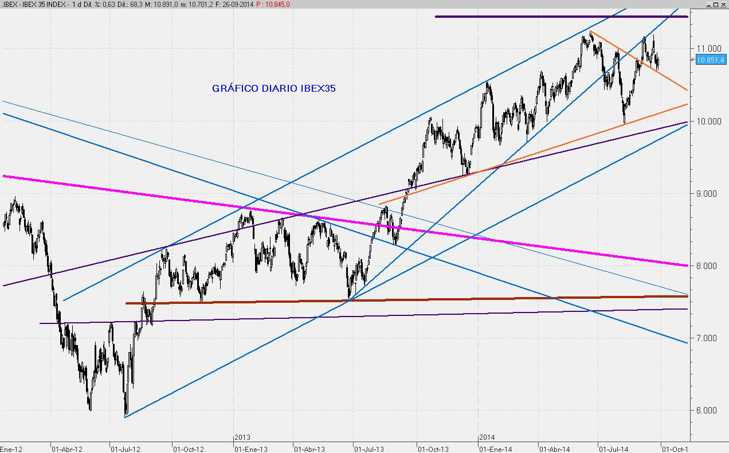Click the red P: 10.845,0 price value

[273, 4]
